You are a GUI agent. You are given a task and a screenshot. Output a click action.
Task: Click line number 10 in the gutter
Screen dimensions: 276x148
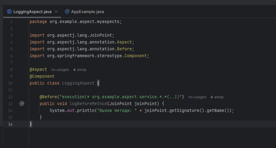coord(10,83)
